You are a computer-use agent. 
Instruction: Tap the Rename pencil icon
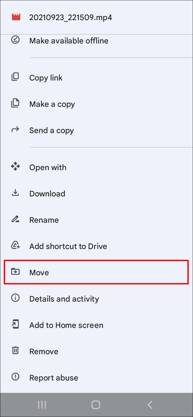coord(15,220)
